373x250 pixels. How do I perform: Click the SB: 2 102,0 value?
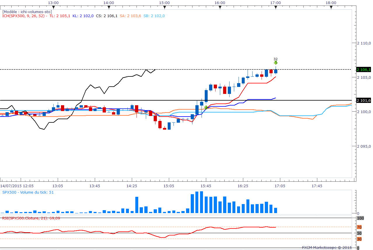pyautogui.click(x=154, y=16)
